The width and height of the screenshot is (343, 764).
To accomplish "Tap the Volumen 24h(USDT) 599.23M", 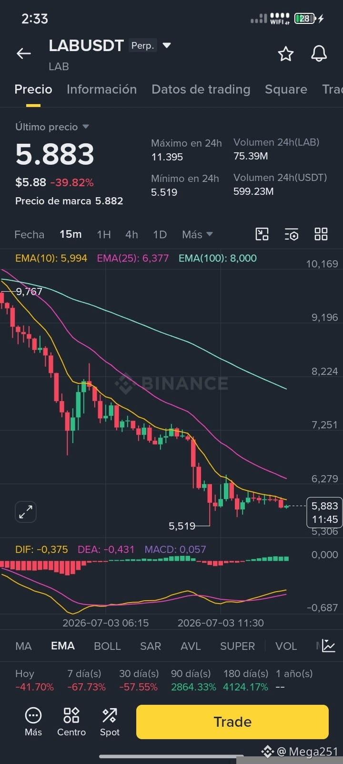I will [x=280, y=184].
